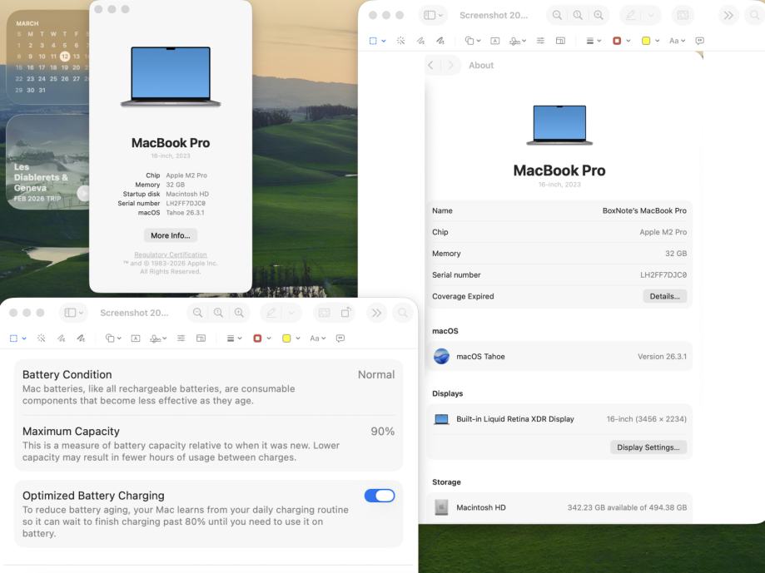Click the Built-in Liquid Retina XDR Display row
This screenshot has height=573, width=765.
click(x=559, y=419)
